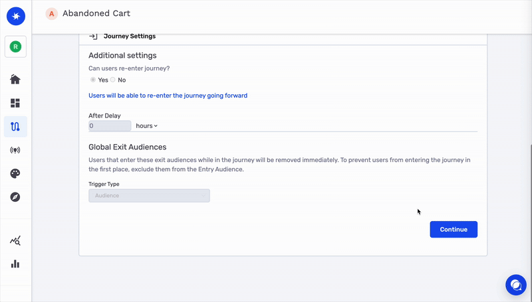Click the compass explore icon
Viewport: 532px width, 302px height.
tap(15, 197)
